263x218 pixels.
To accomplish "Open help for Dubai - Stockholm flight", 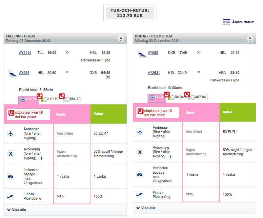I will click(250, 39).
